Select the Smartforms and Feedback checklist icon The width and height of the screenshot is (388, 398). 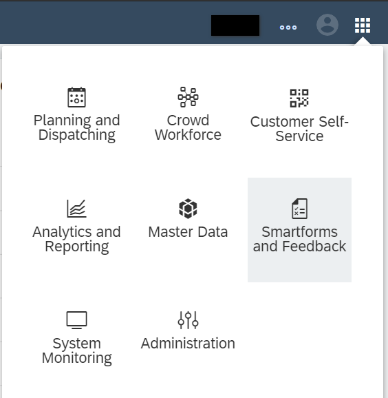[x=299, y=209]
